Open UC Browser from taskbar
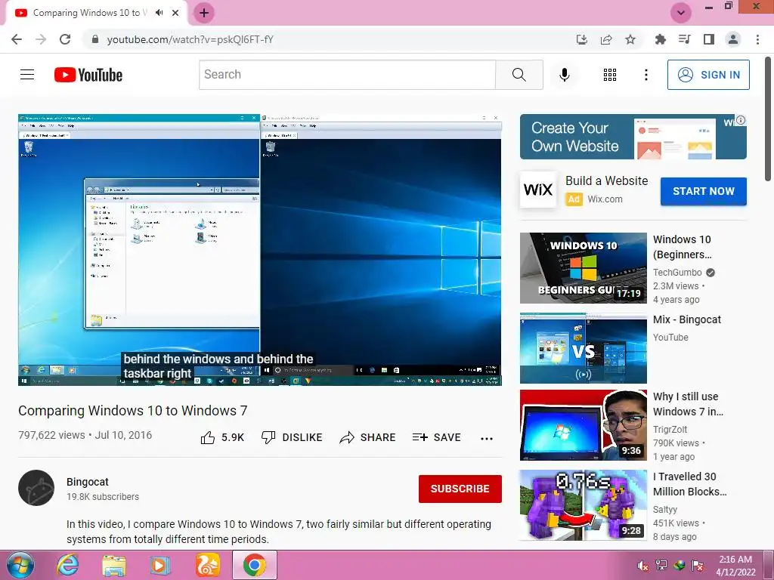The height and width of the screenshot is (580, 774). pyautogui.click(x=207, y=565)
